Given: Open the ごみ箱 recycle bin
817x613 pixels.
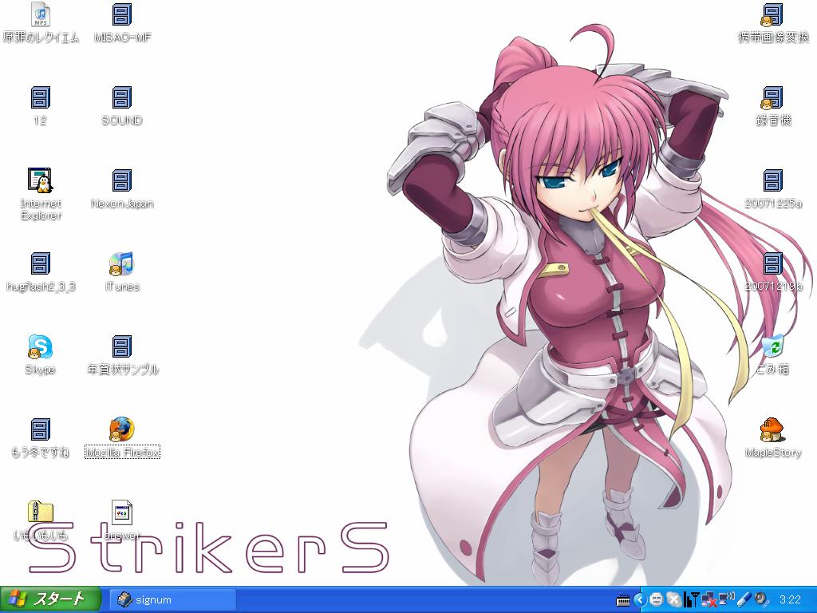Looking at the screenshot, I should click(x=772, y=346).
